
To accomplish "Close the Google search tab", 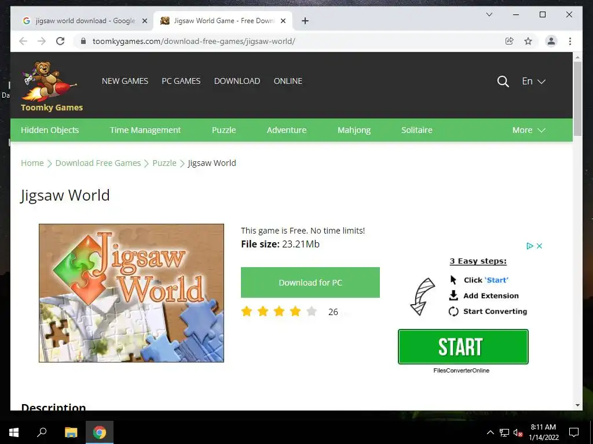I will 144,21.
